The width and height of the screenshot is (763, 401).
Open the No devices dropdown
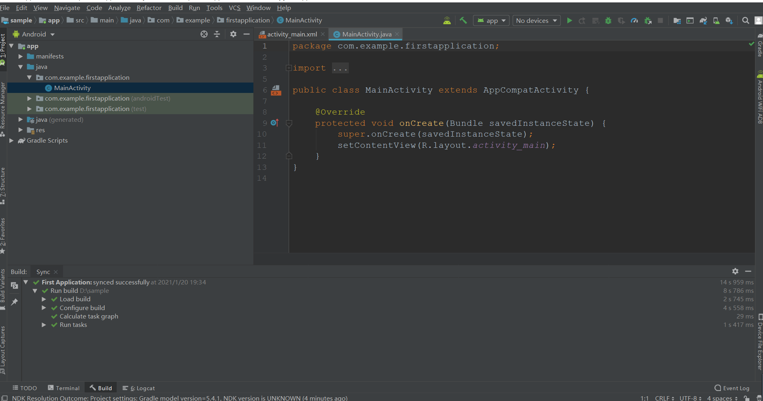click(536, 20)
